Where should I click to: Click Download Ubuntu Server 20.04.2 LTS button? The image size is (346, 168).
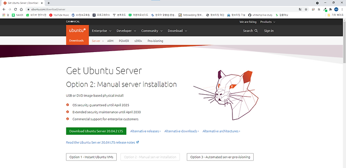(x=96, y=131)
